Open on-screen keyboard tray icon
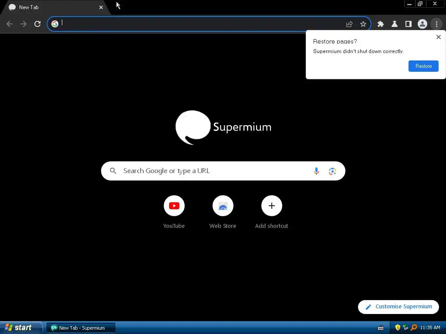 point(381,328)
